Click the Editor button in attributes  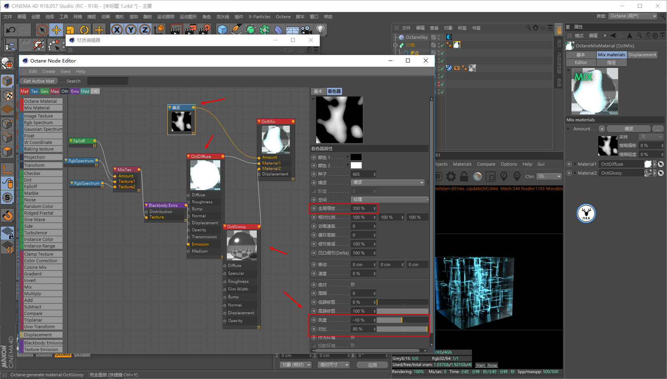pos(581,62)
